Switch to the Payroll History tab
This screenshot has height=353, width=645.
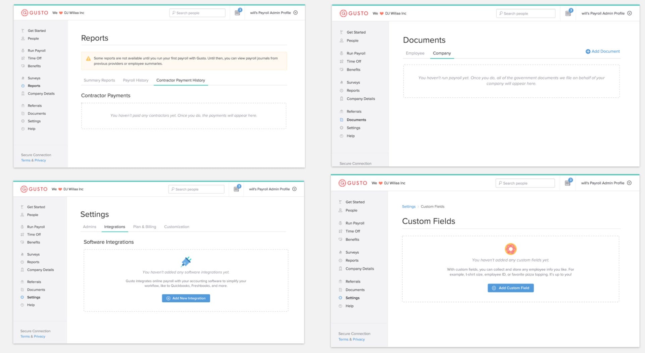[136, 80]
